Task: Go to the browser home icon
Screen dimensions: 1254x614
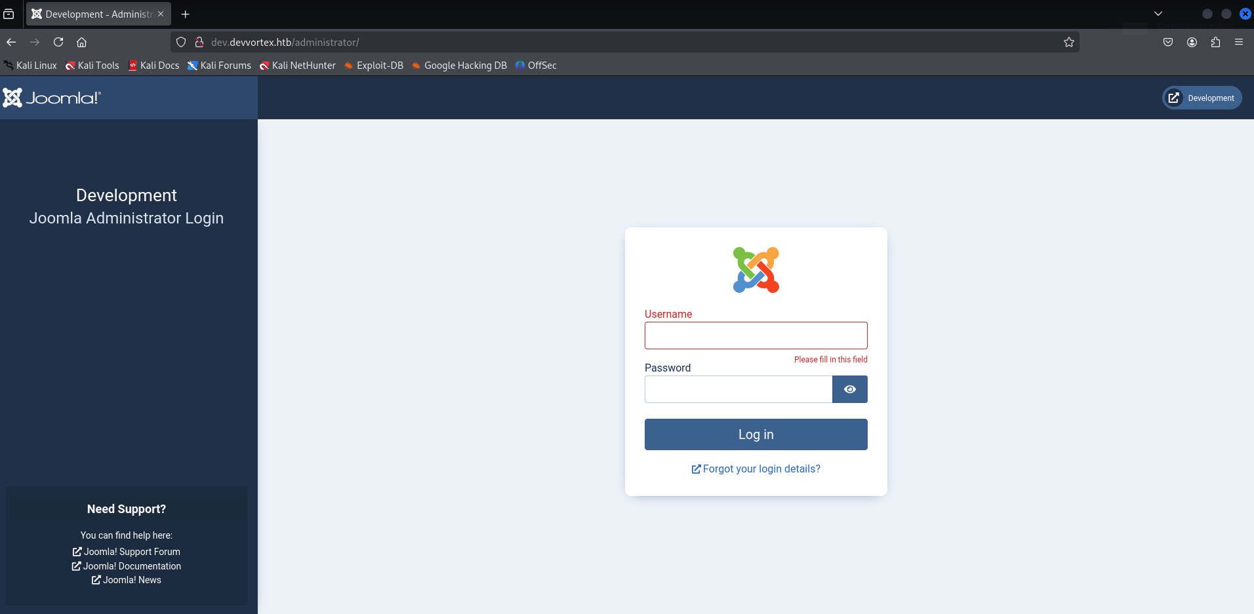Action: coord(82,42)
